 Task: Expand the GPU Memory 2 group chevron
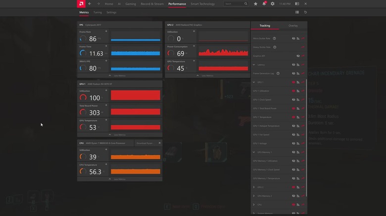point(254,196)
